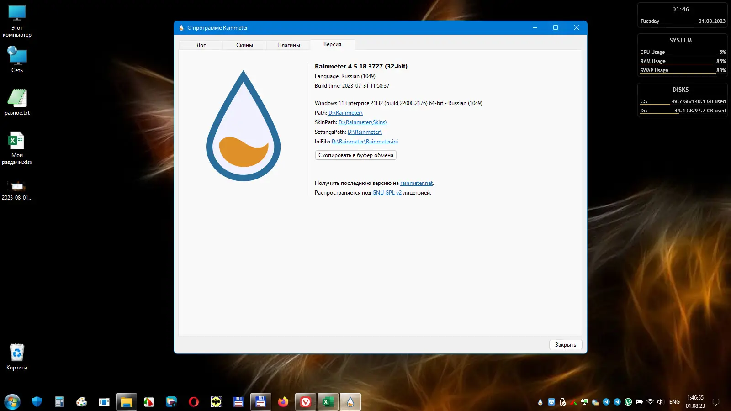Select the Мои раздачи.xlsx desktop file
731x411 pixels.
click(x=17, y=148)
